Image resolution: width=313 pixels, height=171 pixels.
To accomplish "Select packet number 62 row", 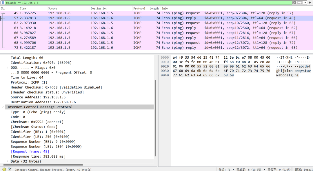I will click(156, 23).
